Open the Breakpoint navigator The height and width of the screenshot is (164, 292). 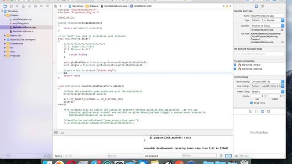pyautogui.click(x=42, y=6)
